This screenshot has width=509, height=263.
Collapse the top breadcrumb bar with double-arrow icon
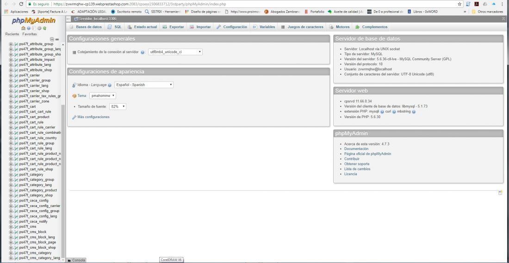(504, 19)
